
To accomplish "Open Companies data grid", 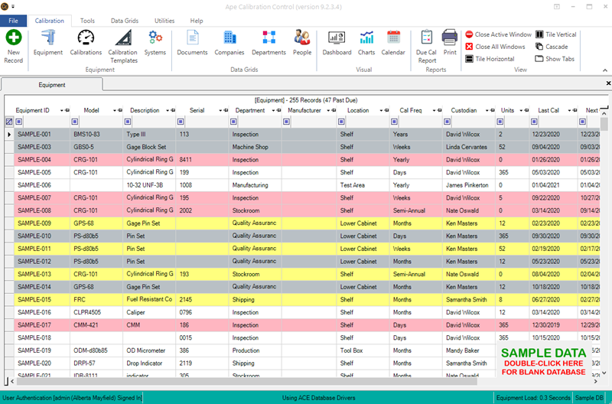I will [229, 42].
